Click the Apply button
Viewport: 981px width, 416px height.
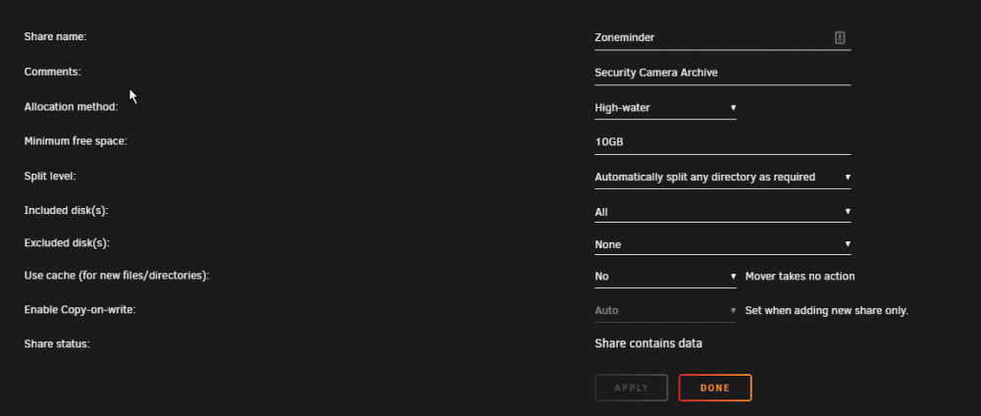(x=631, y=388)
